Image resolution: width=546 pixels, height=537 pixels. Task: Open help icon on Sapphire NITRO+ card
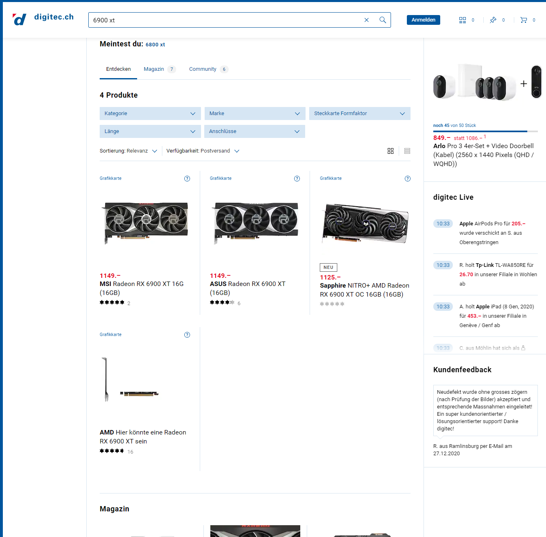408,179
